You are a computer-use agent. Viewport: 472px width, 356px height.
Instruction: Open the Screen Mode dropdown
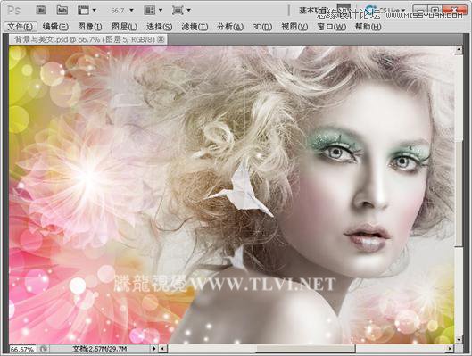181,11
